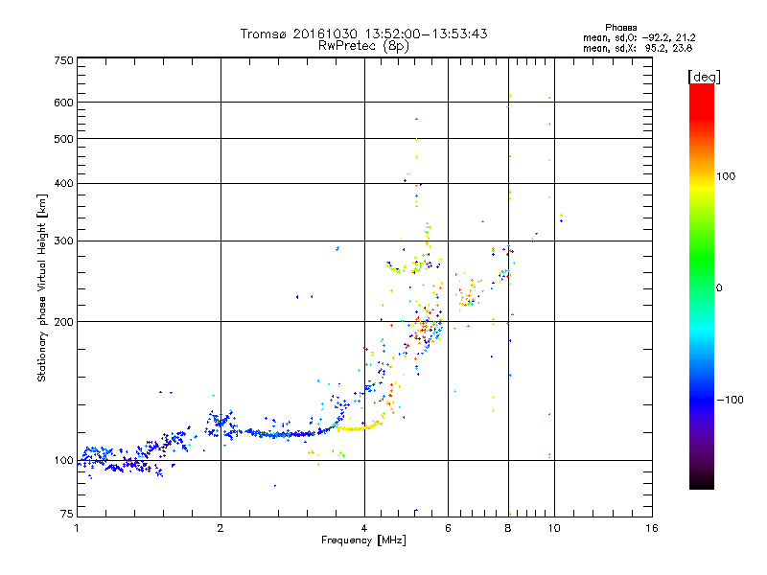Click the y-axis tick value '500'
This screenshot has width=767, height=575.
[63, 139]
